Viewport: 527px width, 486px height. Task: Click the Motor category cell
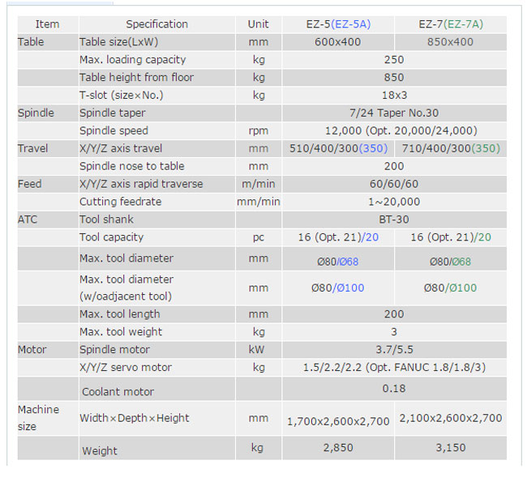(x=32, y=350)
